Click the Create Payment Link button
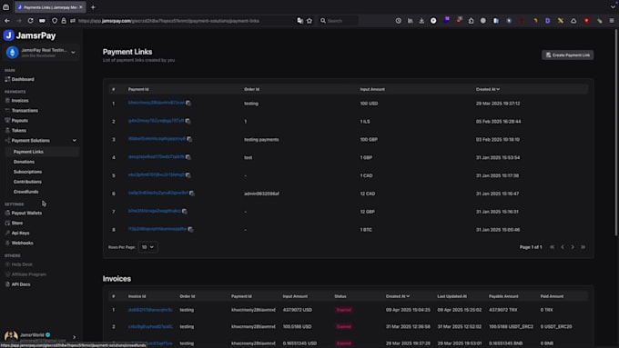 pos(568,55)
